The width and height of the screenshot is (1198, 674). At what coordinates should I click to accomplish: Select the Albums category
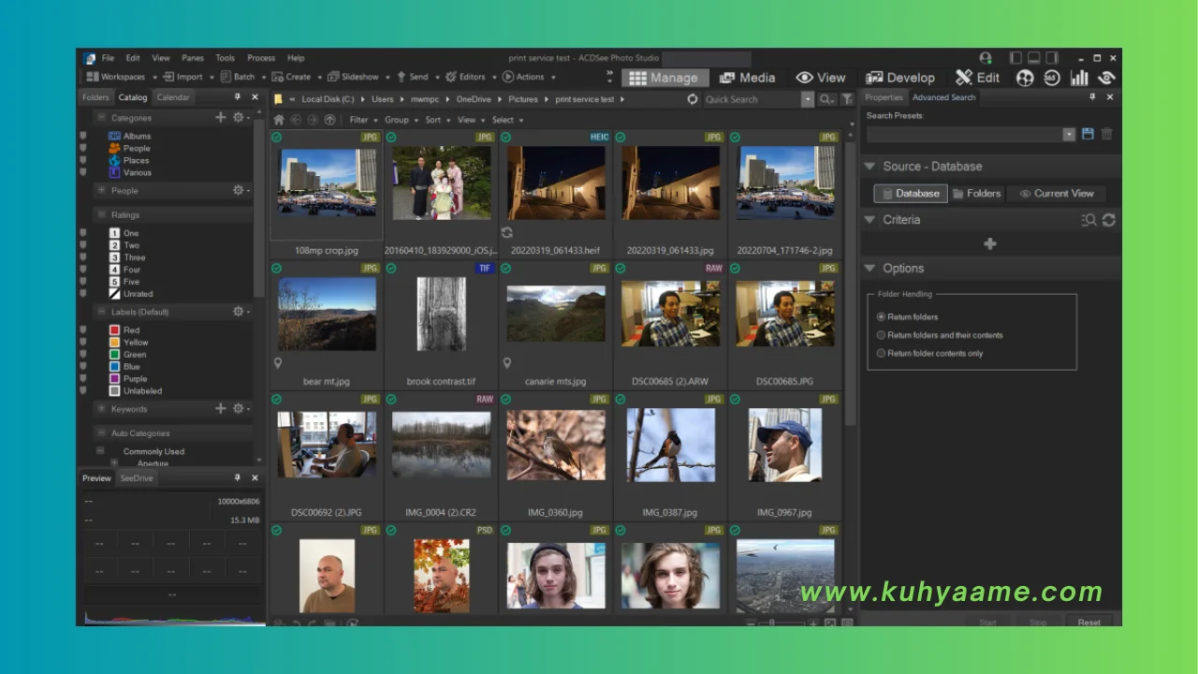pyautogui.click(x=129, y=136)
